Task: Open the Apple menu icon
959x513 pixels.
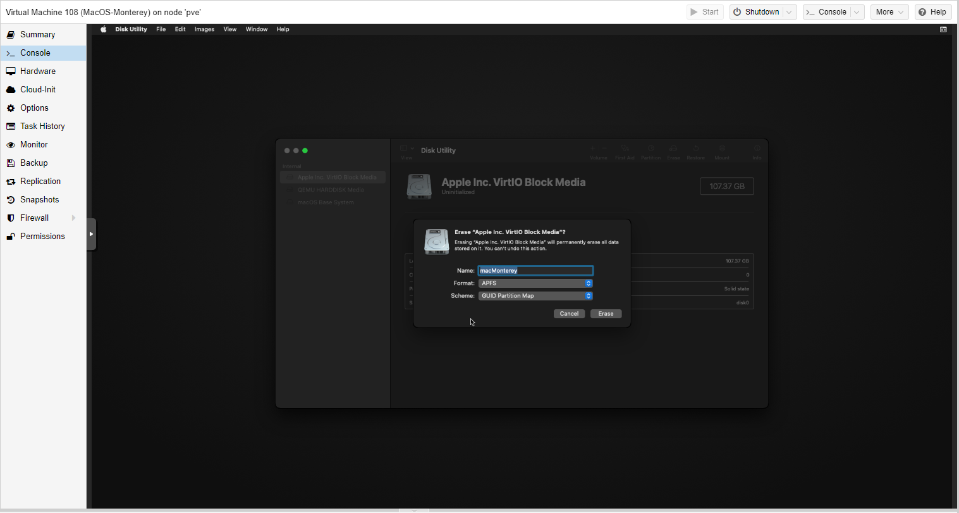Action: (104, 29)
